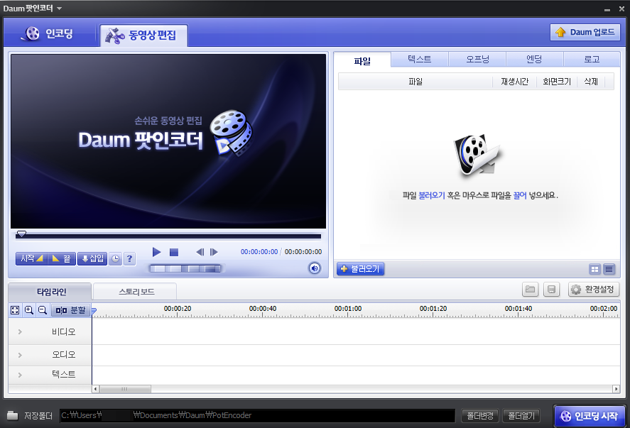Expand the 오디오 track
Viewport: 630px width, 428px height.
(x=20, y=355)
